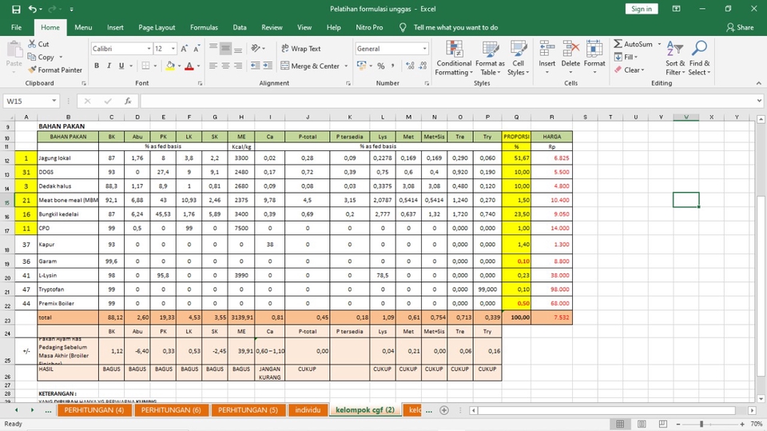Expand the font name dropdown Calibri
This screenshot has height=431, width=767.
coord(148,49)
